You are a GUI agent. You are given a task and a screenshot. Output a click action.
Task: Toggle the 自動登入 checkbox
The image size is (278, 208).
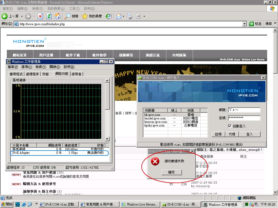click(x=230, y=126)
